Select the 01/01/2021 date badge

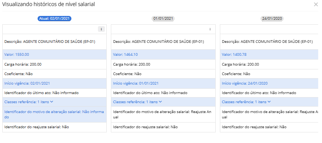coord(163,19)
